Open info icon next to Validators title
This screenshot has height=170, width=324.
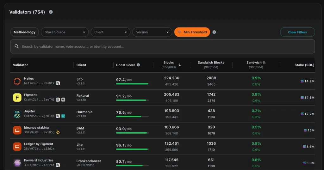[x=51, y=12]
